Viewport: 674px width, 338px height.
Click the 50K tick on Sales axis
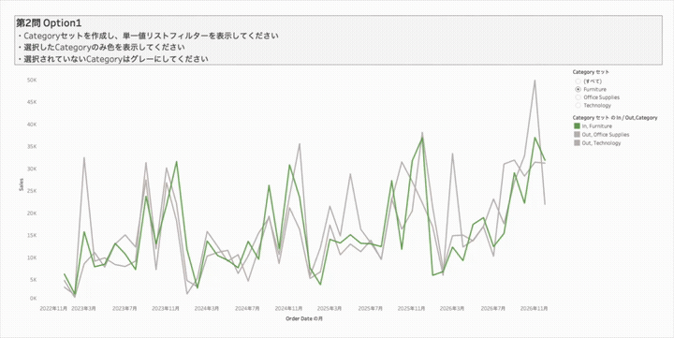[32, 81]
